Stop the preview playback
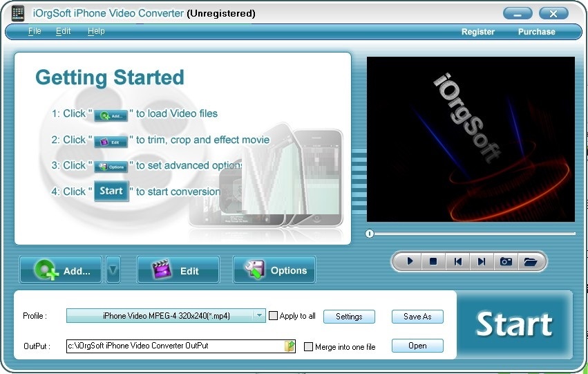Viewport: 588px width, 374px height. (x=433, y=261)
